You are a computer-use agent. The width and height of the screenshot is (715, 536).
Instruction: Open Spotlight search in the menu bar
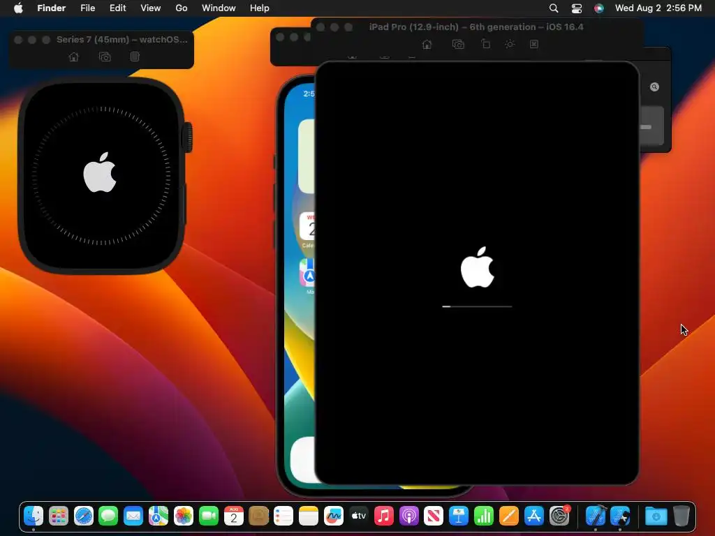[554, 8]
